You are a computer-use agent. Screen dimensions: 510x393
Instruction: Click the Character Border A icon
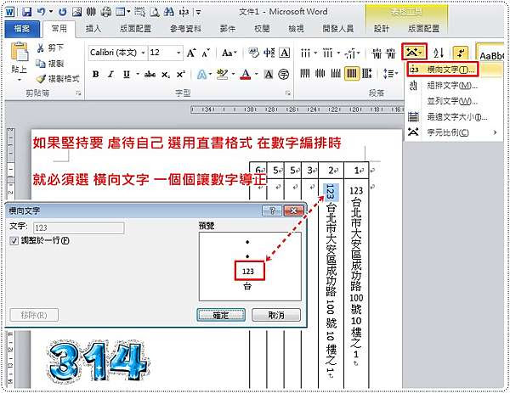(x=284, y=53)
